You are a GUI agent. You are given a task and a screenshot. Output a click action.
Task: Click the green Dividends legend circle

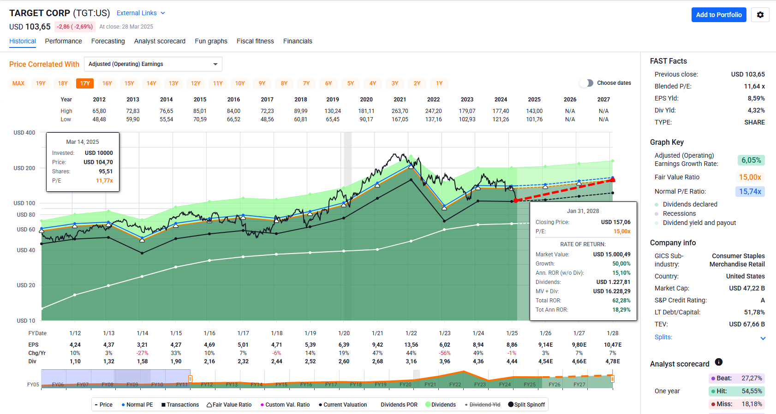pos(428,405)
